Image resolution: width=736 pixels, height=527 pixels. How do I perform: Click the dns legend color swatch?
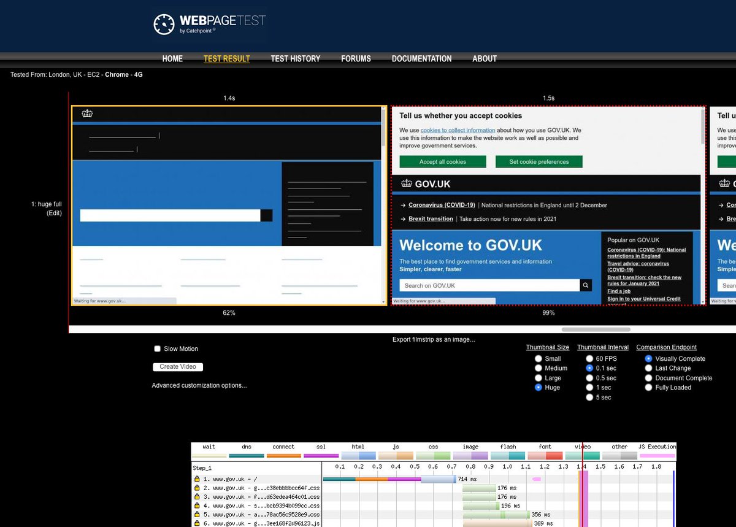pos(247,455)
